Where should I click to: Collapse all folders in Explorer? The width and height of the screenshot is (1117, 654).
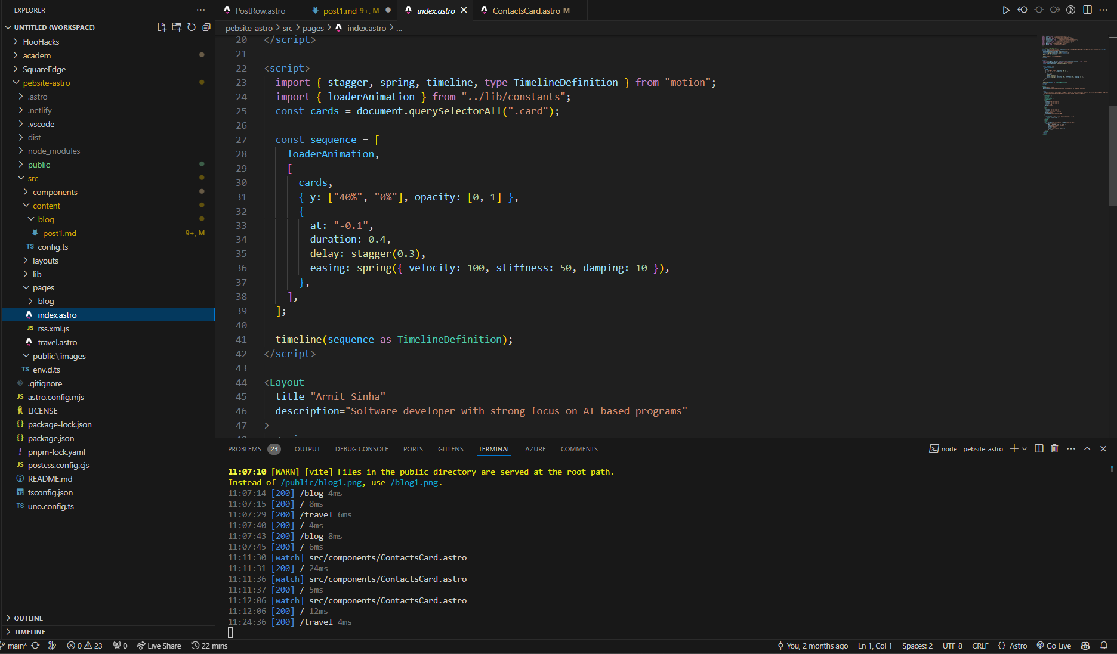(x=206, y=27)
